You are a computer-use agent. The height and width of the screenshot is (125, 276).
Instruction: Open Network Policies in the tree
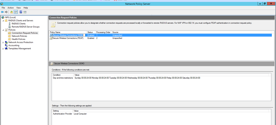[x=19, y=36]
